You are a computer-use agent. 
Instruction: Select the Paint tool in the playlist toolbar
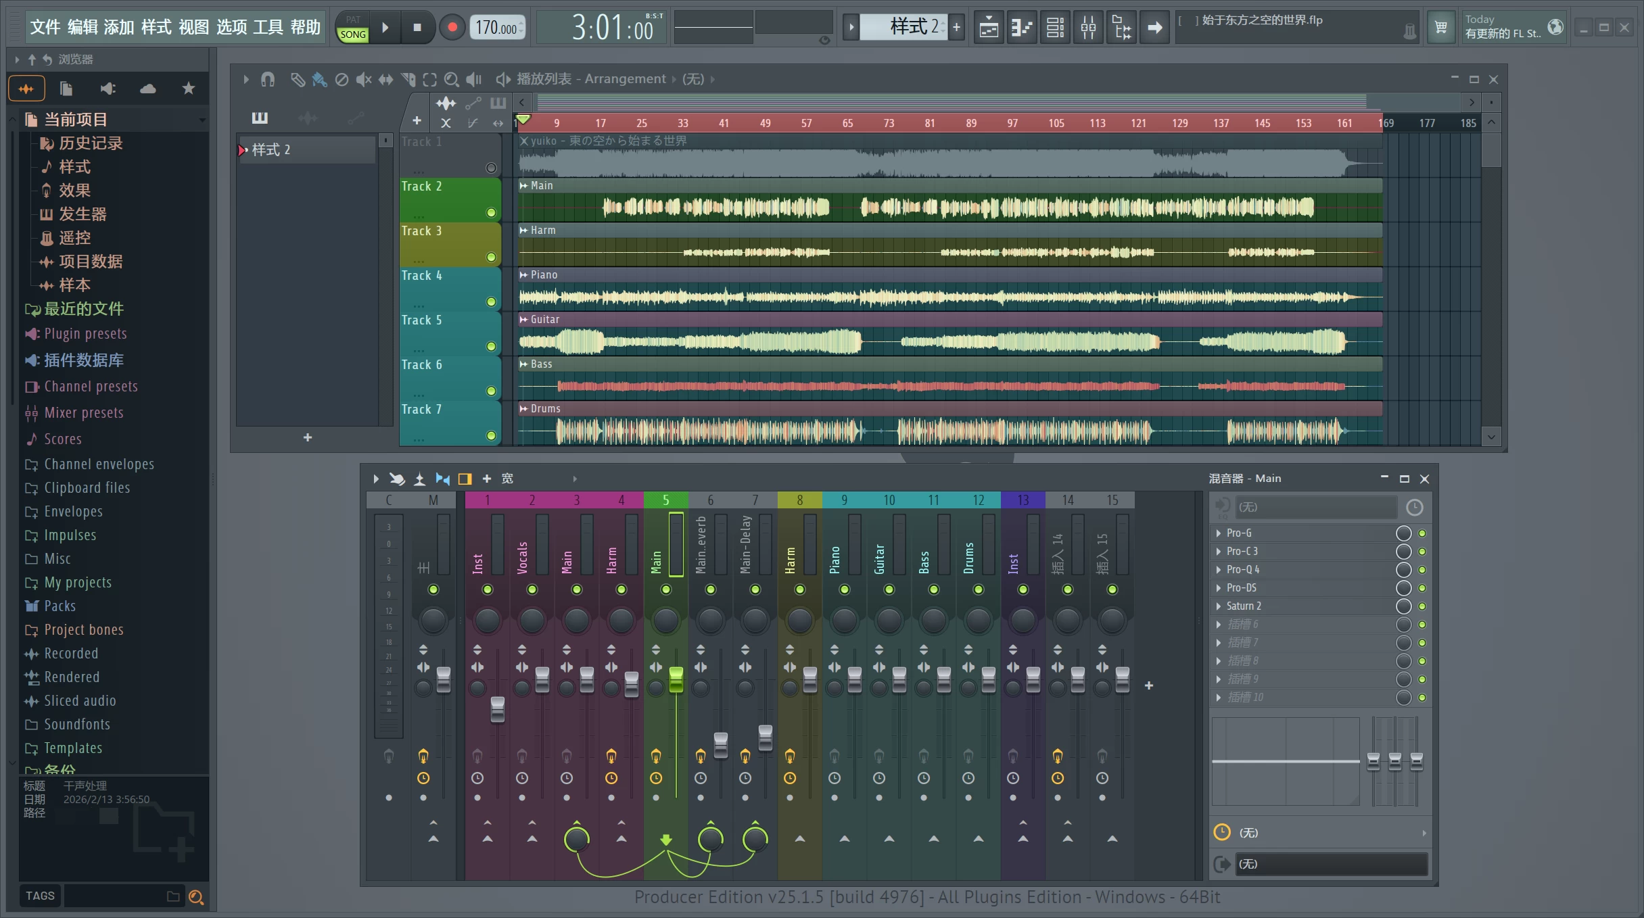[320, 79]
